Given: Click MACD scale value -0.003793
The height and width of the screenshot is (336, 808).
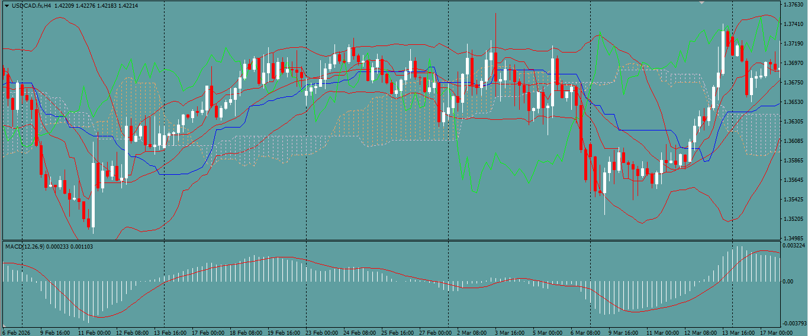Looking at the screenshot, I should tap(794, 323).
